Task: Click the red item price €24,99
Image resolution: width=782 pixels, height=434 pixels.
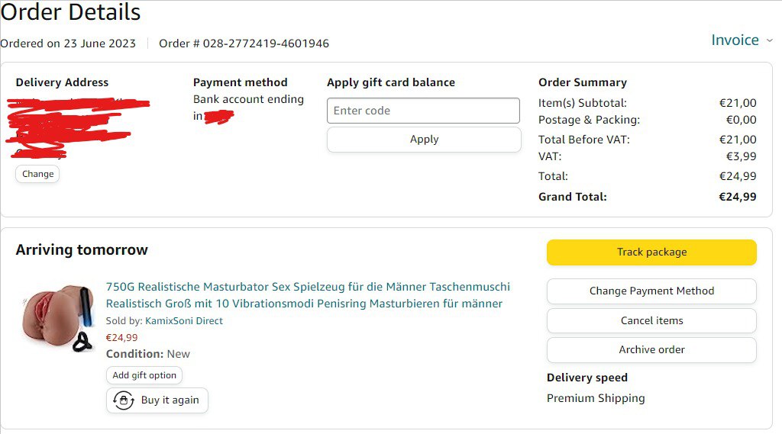Action: tap(121, 337)
